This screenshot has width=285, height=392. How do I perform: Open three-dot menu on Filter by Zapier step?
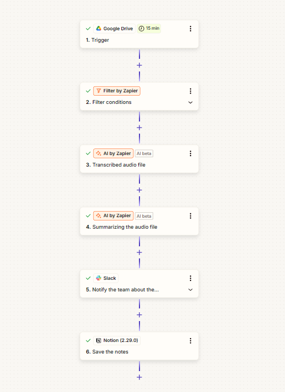click(x=191, y=91)
